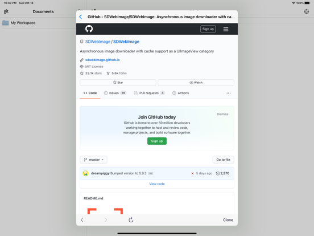Tap the Wi-Fi icon in status bar

point(294,3)
